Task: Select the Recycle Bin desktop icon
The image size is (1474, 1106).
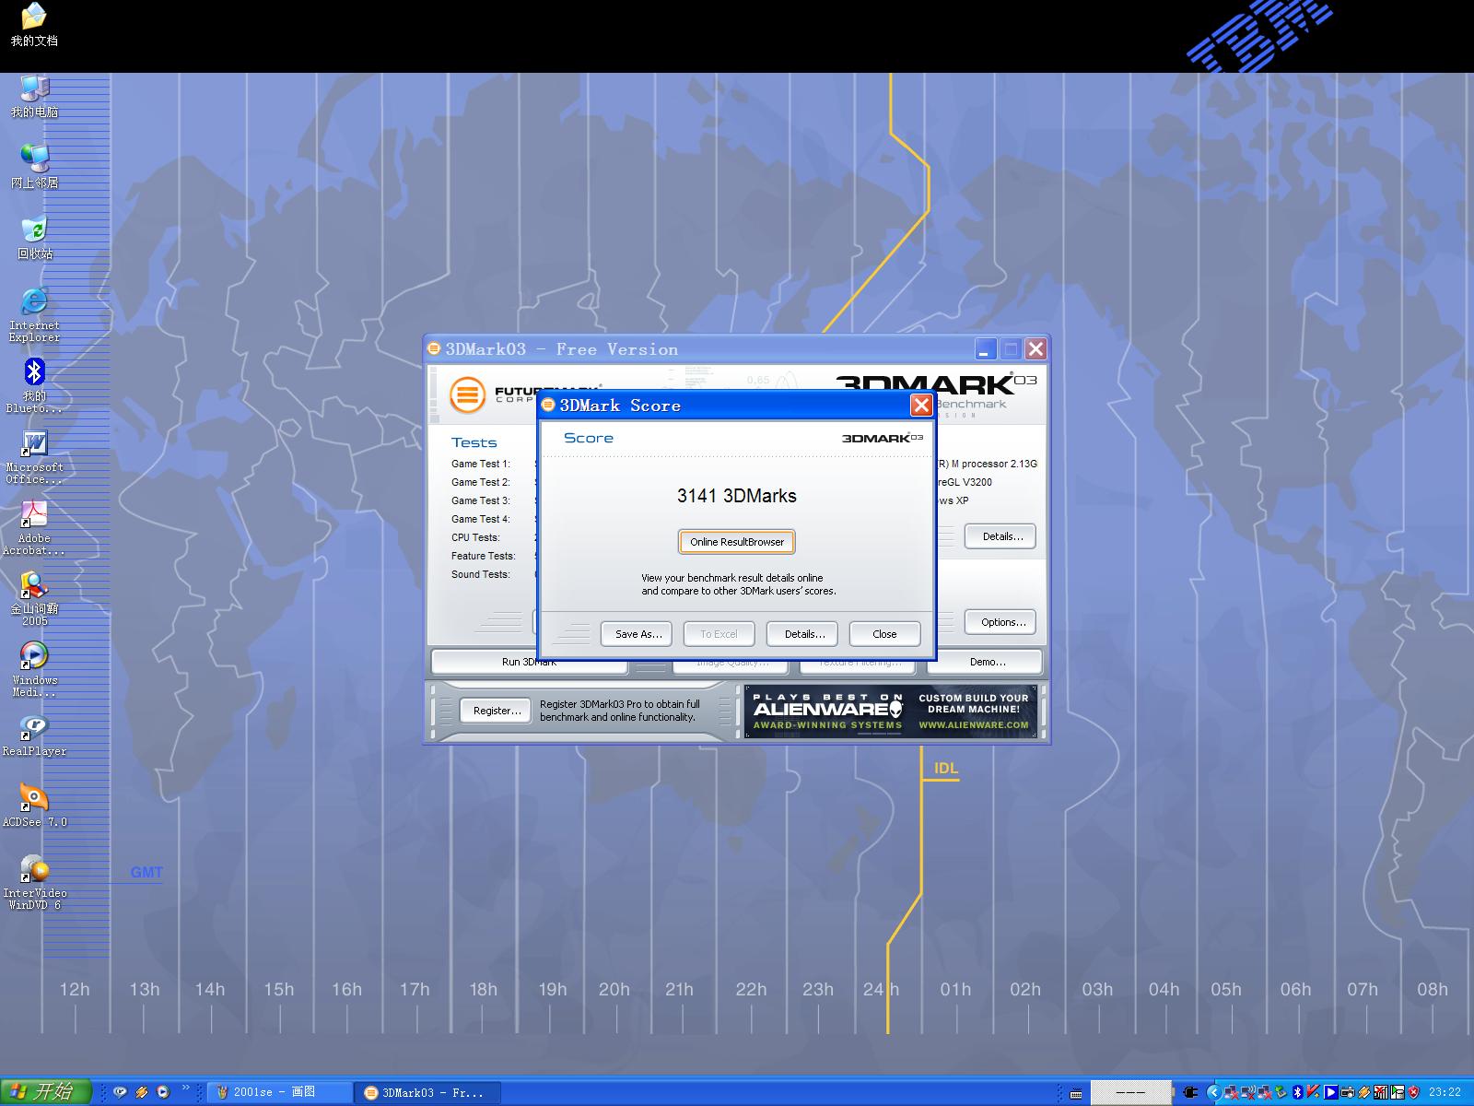Action: pyautogui.click(x=34, y=230)
